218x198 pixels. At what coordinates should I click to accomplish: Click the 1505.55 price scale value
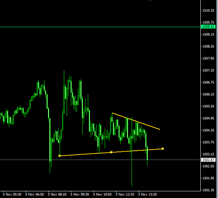pyautogui.click(x=208, y=106)
